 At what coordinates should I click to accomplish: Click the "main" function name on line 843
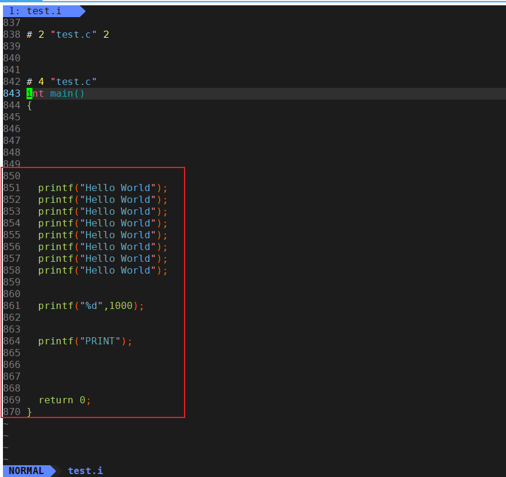[x=61, y=94]
